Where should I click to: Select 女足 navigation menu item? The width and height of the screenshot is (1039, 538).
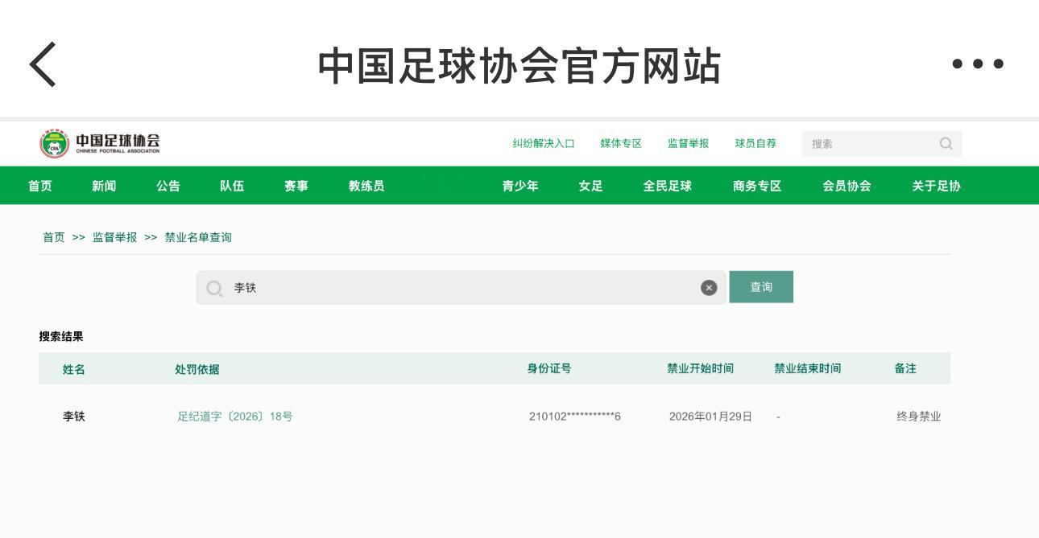point(590,187)
